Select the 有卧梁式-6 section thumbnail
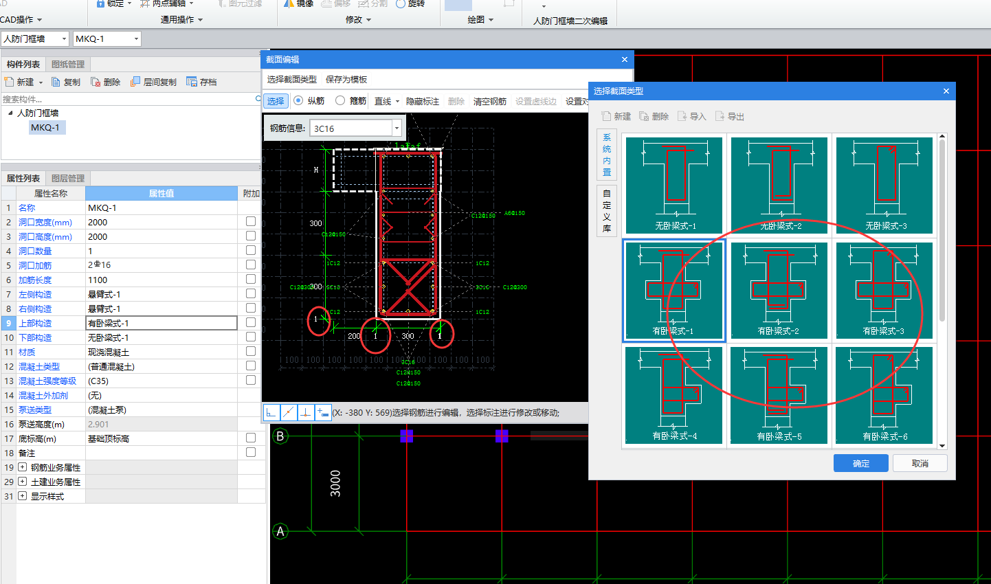Image resolution: width=991 pixels, height=584 pixels. (x=884, y=395)
